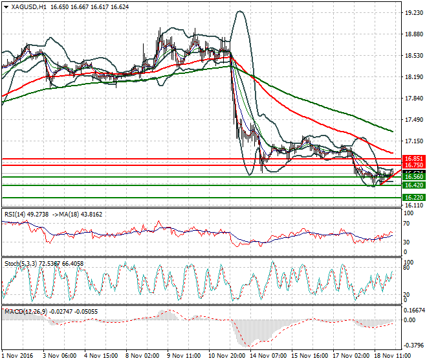Viewport: 427px width, 363px height.
Task: Select the green 16.560 support price label
Action: click(x=414, y=177)
